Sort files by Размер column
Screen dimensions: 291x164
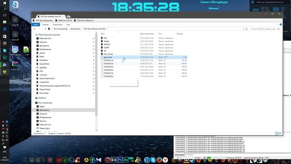tap(180, 34)
